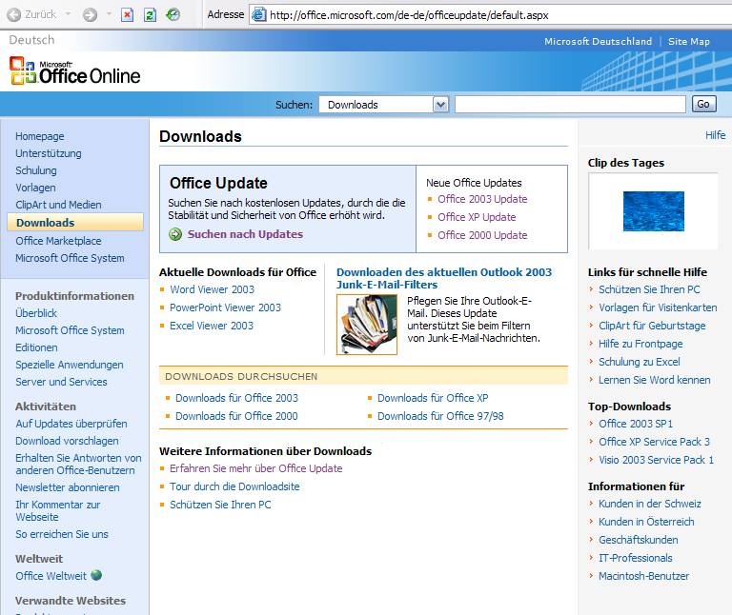This screenshot has height=615, width=732.
Task: Select highlighted Downloads navigation item
Action: tap(75, 223)
